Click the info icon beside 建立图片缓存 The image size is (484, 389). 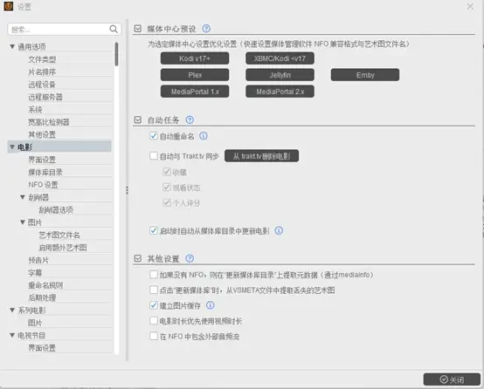click(x=211, y=305)
